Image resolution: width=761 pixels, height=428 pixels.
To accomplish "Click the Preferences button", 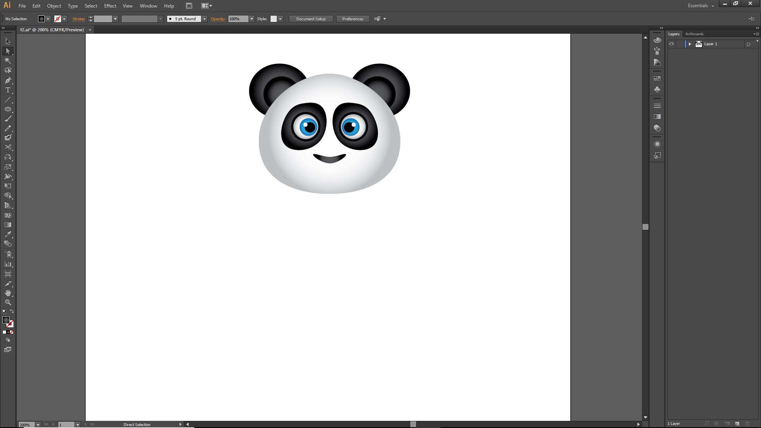I will (x=352, y=19).
